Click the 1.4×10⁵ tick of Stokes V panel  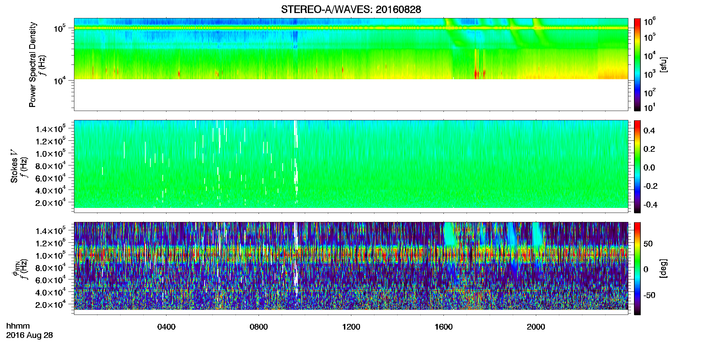pos(50,129)
